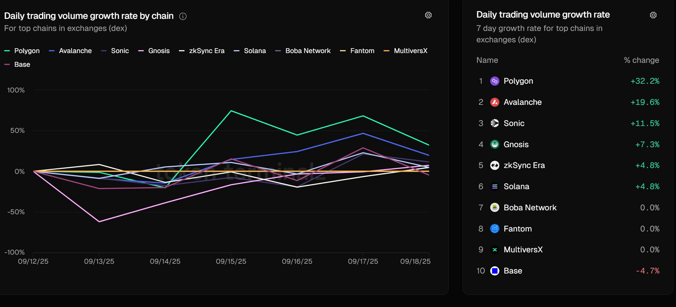Click the Solana logo icon in table
676x307 pixels.
[495, 187]
